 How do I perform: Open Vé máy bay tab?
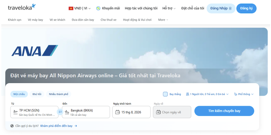36,20
